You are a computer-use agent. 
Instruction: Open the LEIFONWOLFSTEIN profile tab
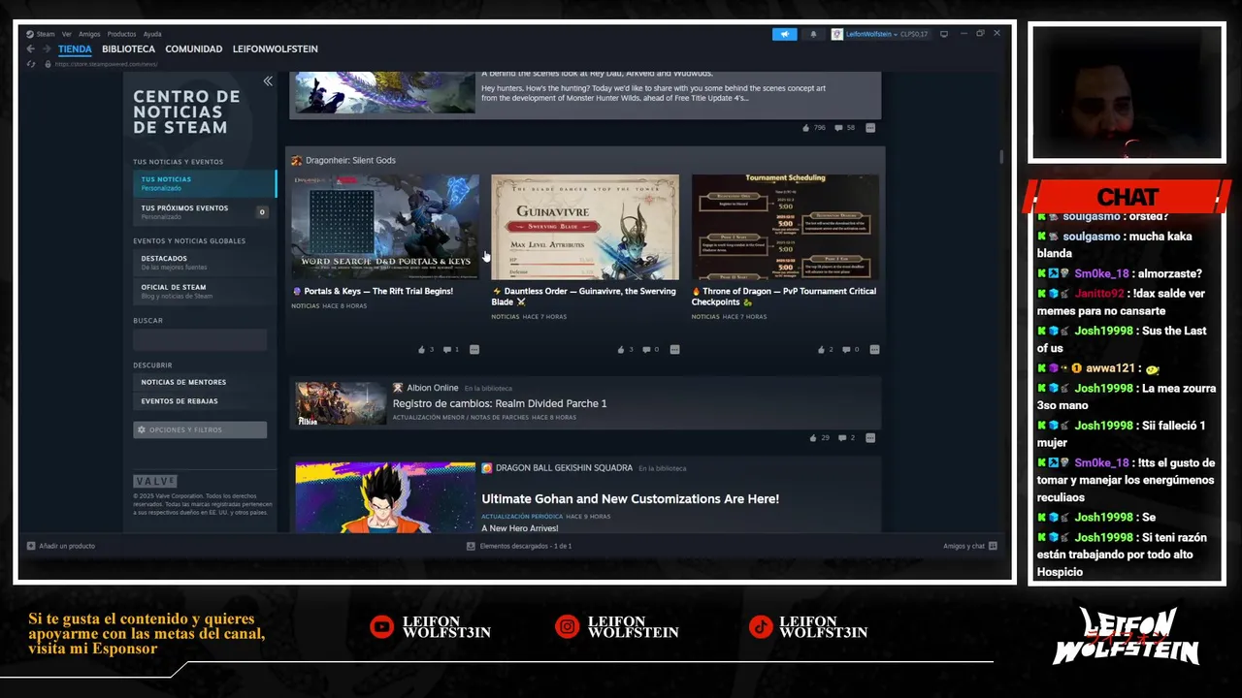[x=275, y=49]
